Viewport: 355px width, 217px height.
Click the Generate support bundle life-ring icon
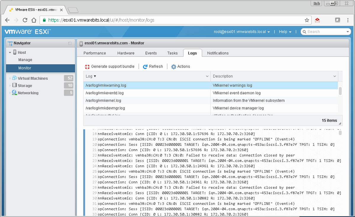pos(87,66)
